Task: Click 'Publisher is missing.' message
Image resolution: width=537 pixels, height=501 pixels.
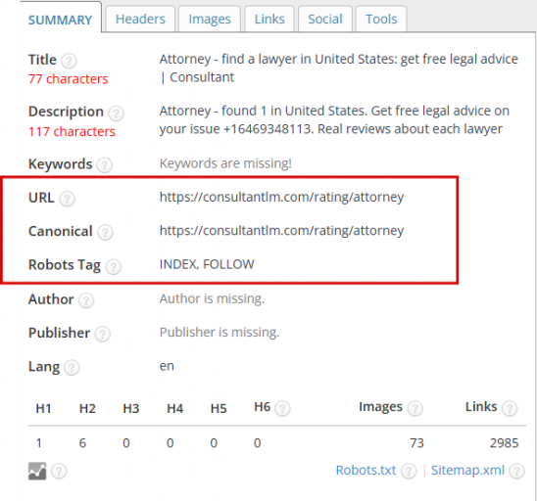Action: point(220,332)
